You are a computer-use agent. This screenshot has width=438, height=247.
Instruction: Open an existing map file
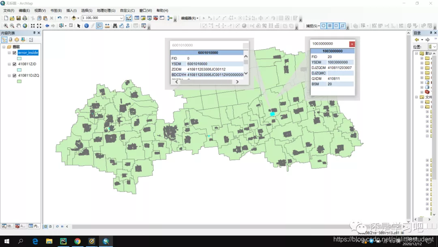(x=12, y=18)
